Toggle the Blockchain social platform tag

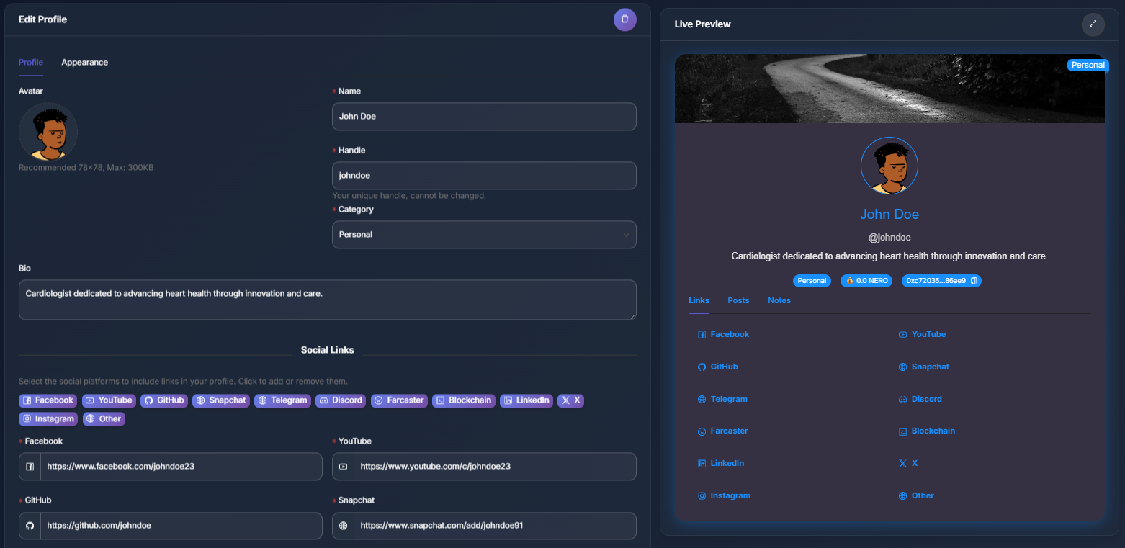tap(463, 400)
